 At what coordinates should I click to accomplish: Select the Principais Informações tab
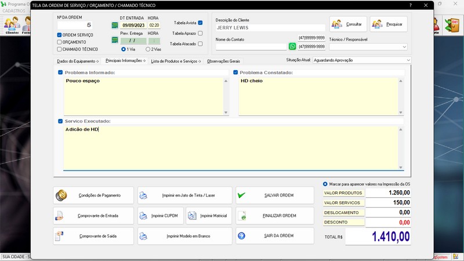pyautogui.click(x=125, y=61)
